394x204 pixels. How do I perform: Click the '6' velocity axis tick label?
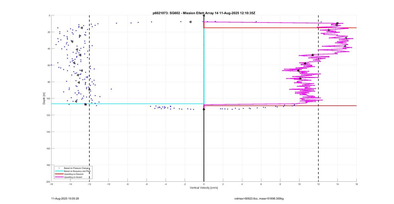261,184
